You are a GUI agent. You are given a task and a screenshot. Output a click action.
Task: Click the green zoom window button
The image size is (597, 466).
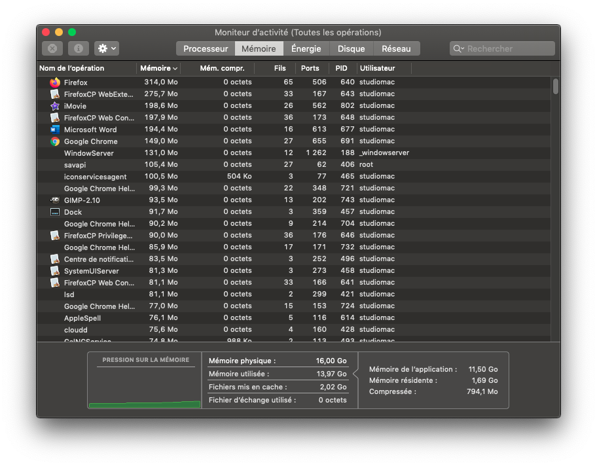(72, 32)
